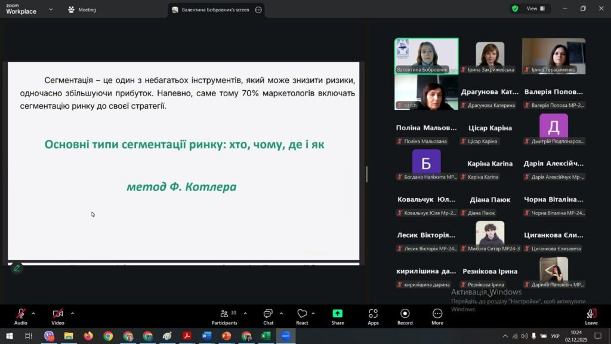611x344 pixels.
Task: Open the Participants panel
Action: [224, 316]
